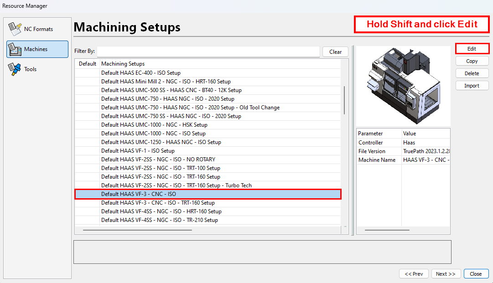
Task: Advance with the Next >> button
Action: click(x=446, y=274)
